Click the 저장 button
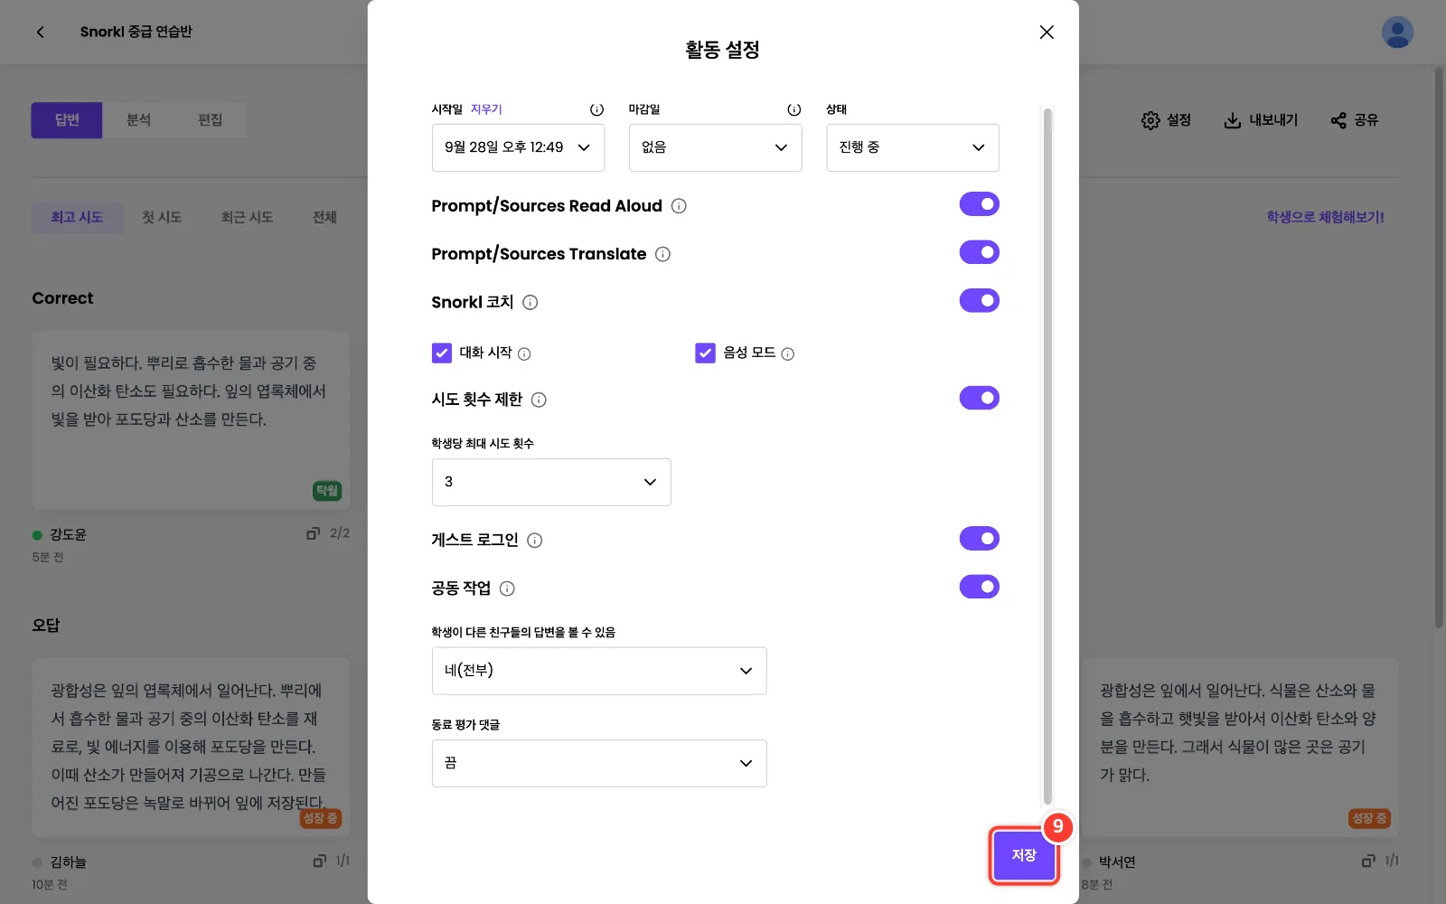The height and width of the screenshot is (904, 1446). tap(1024, 855)
